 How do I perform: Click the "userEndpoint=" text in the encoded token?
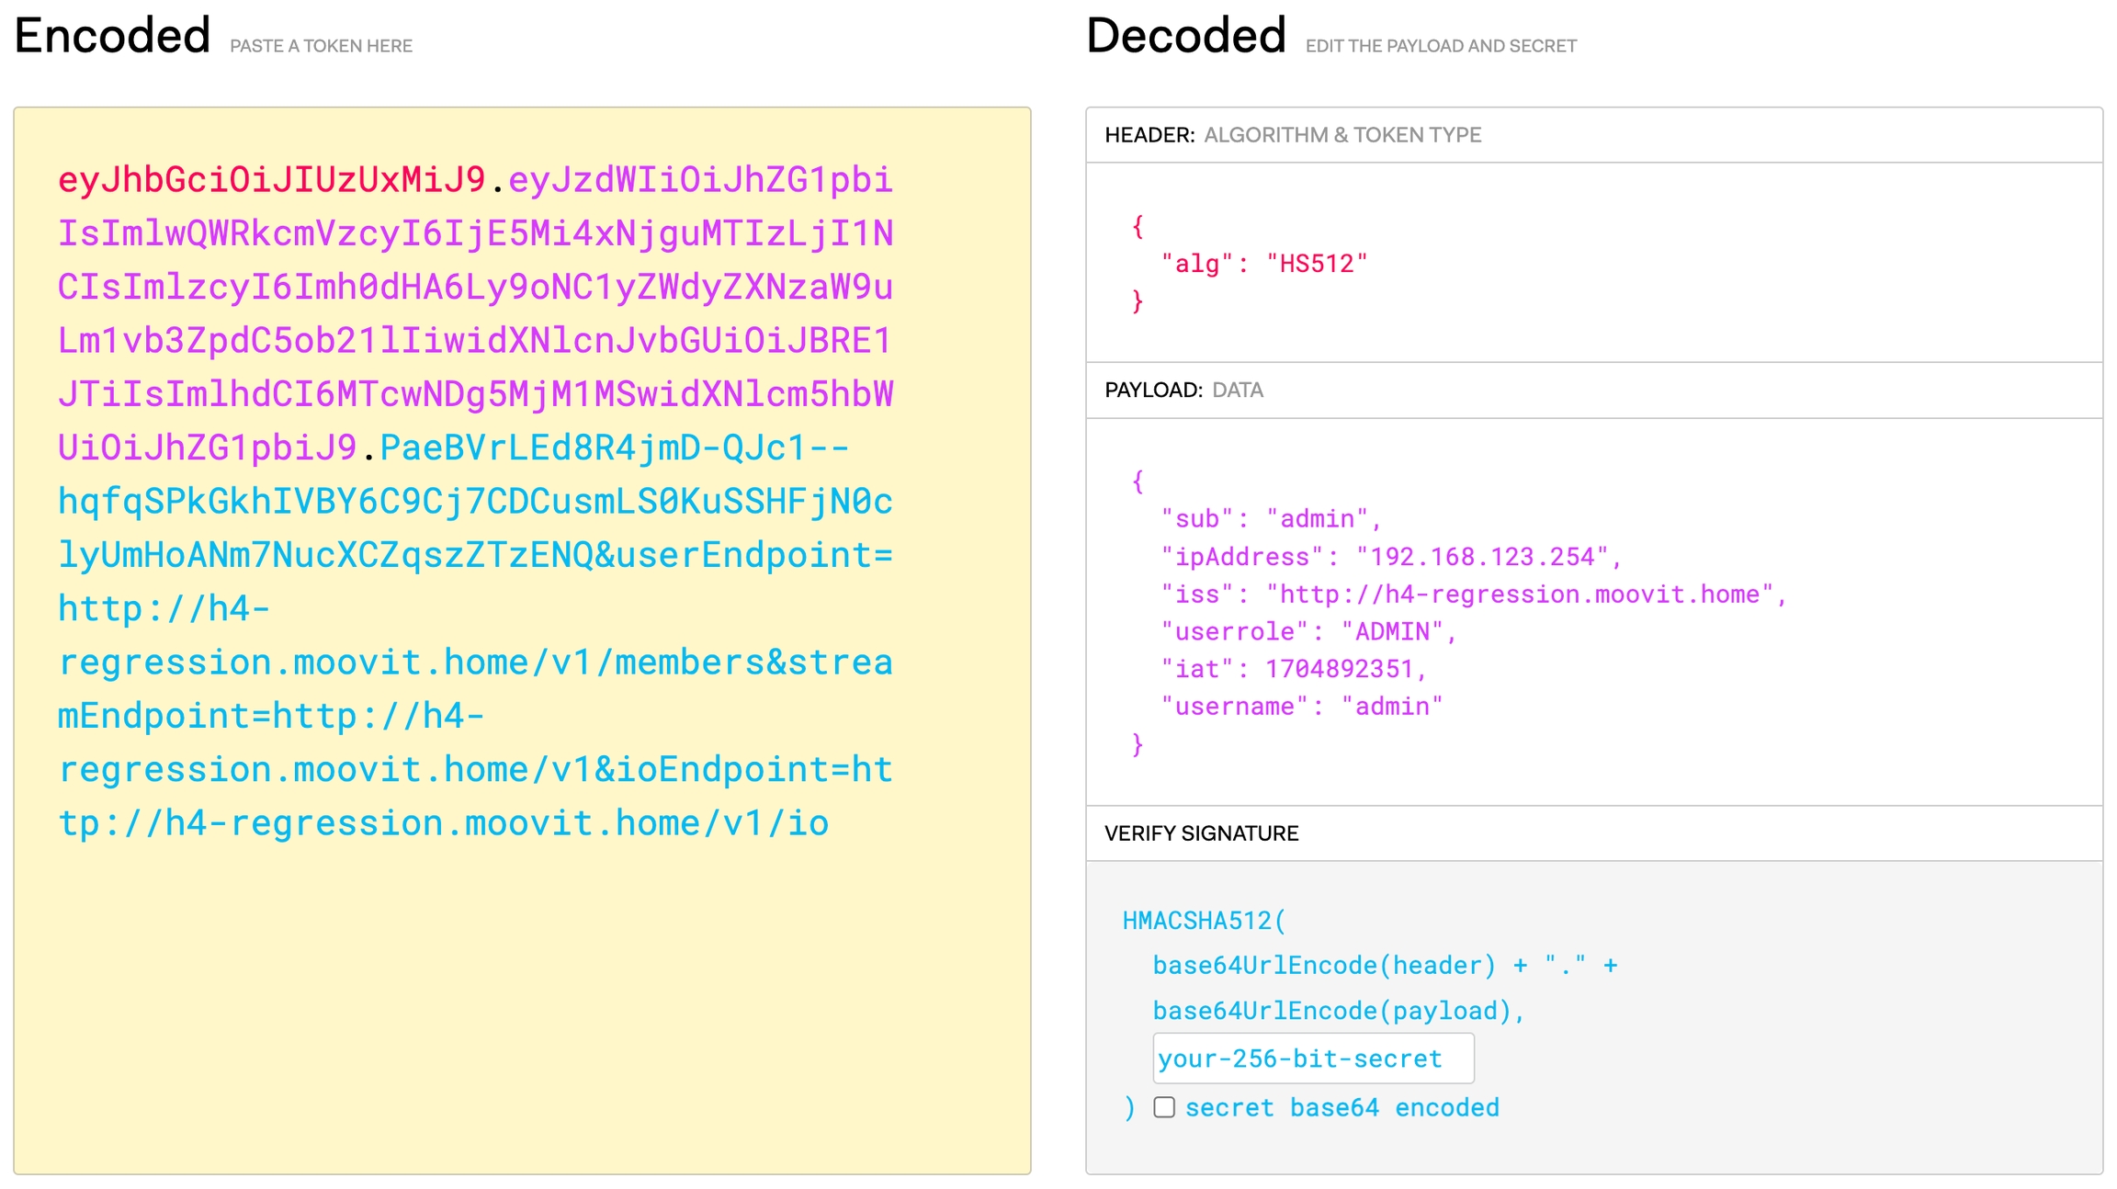tap(753, 555)
